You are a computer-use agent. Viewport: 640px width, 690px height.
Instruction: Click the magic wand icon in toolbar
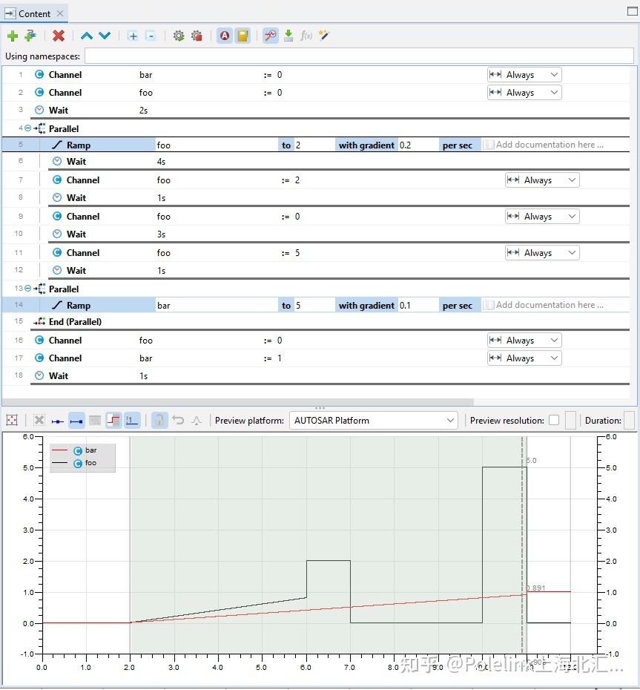click(324, 36)
